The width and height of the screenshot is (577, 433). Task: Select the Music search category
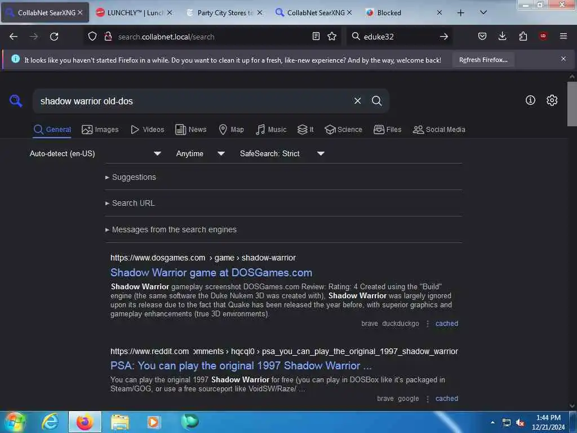[271, 130]
